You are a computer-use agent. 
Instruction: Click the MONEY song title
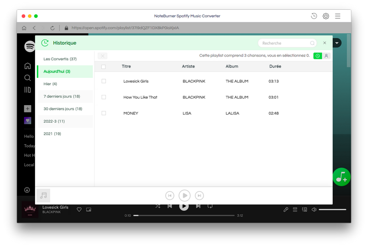[x=131, y=113]
